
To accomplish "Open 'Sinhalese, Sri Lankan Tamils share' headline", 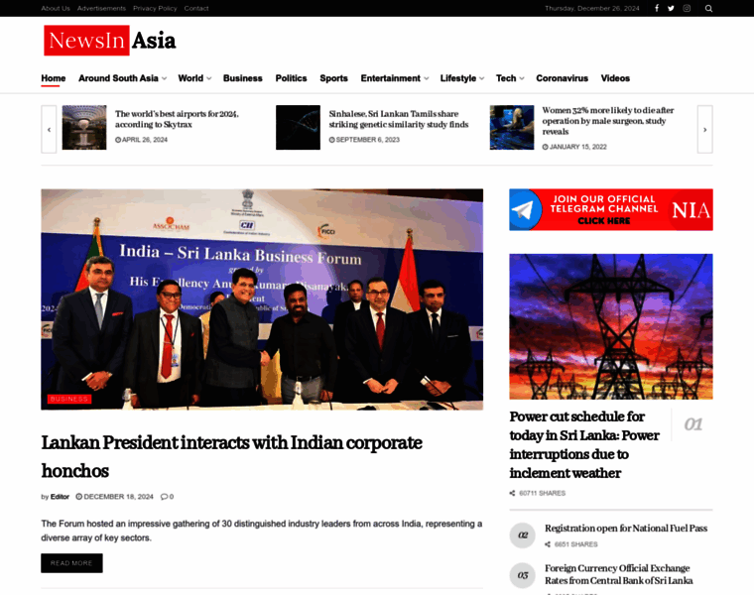I will 399,119.
